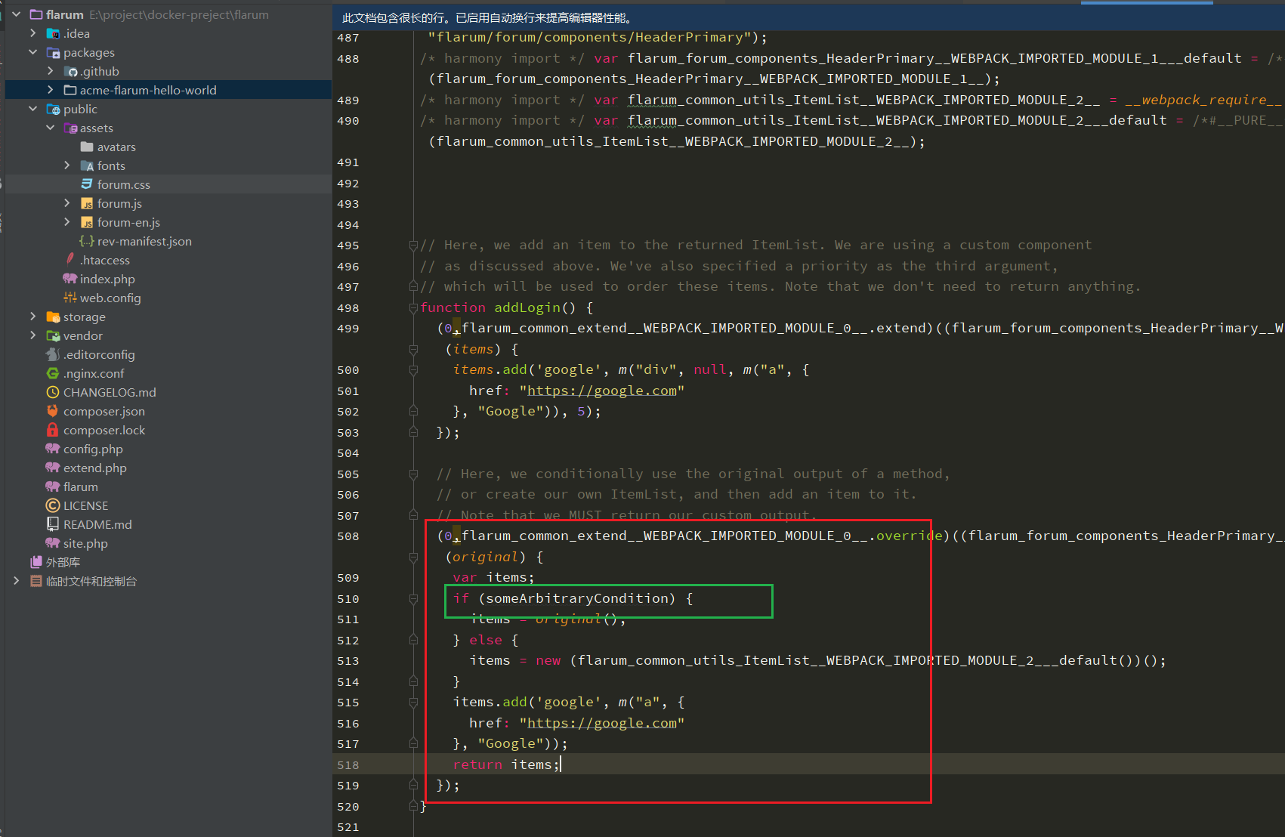Viewport: 1285px width, 837px height.
Task: Click the LICENSE file icon
Action: pos(53,505)
